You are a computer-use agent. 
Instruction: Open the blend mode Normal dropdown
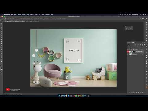tap(131, 47)
